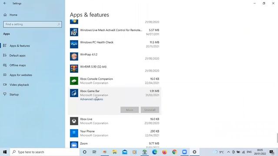Click the ENG language indicator

pos(249,152)
